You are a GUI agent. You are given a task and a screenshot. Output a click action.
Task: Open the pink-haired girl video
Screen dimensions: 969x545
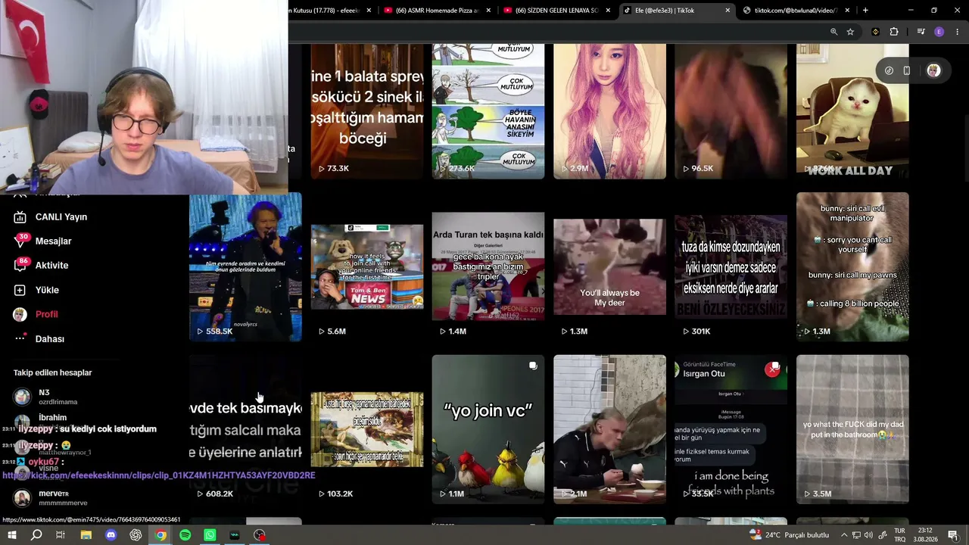[609, 111]
